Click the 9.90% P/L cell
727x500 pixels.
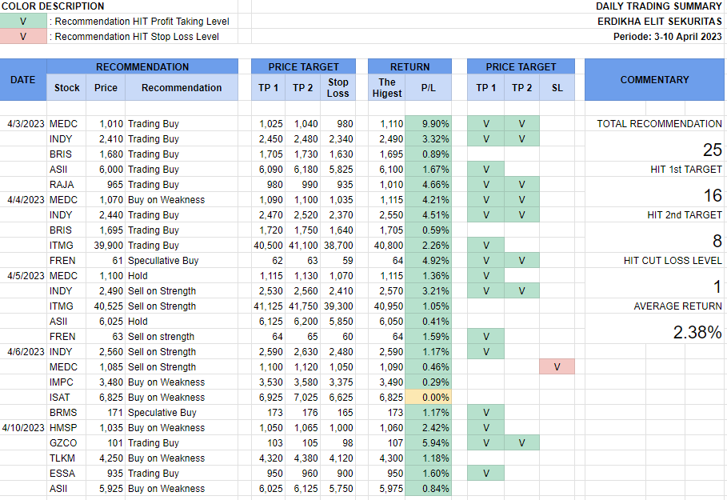coord(428,124)
